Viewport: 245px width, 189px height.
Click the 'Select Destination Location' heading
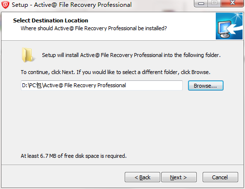pos(51,20)
